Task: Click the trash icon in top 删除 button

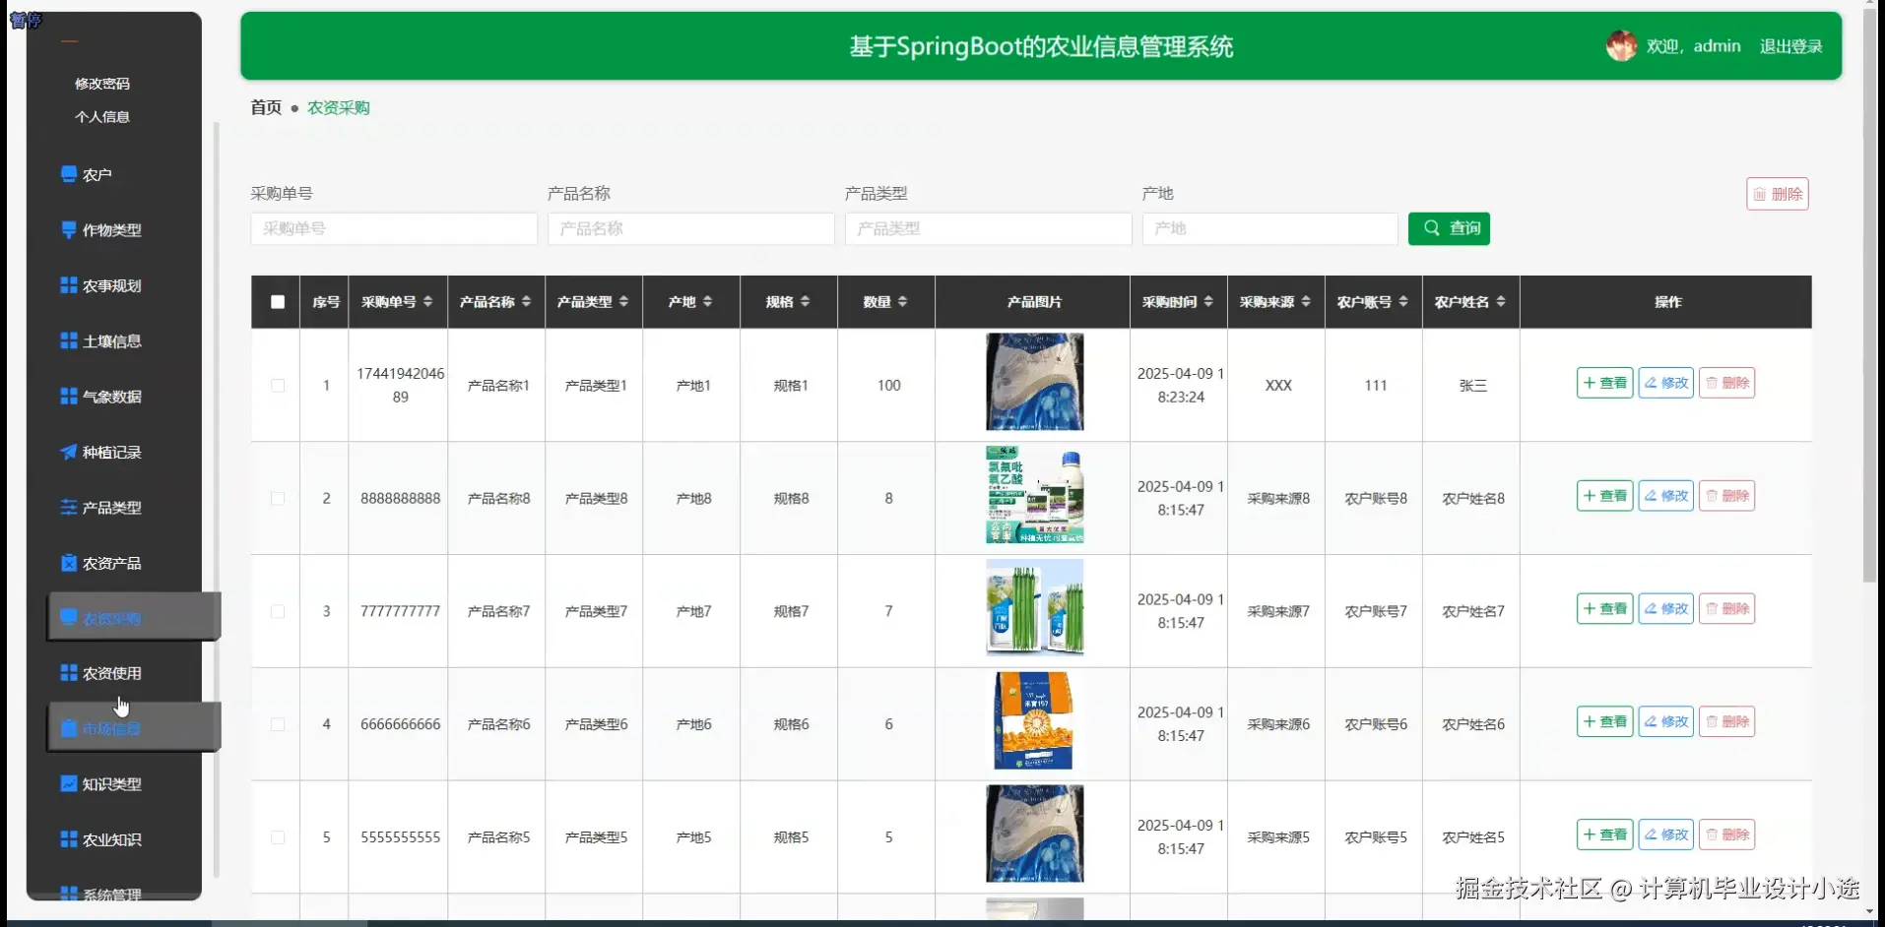Action: click(1759, 194)
